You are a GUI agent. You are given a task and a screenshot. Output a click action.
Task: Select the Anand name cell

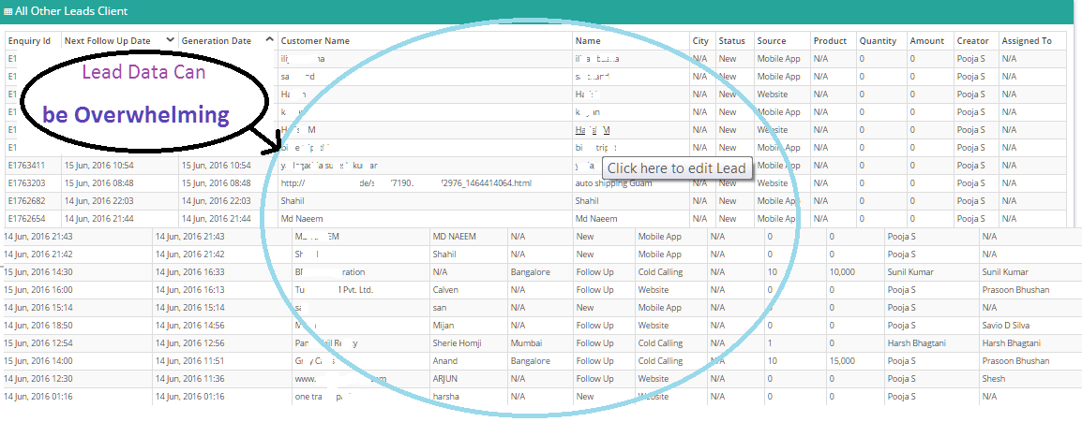[x=445, y=361]
